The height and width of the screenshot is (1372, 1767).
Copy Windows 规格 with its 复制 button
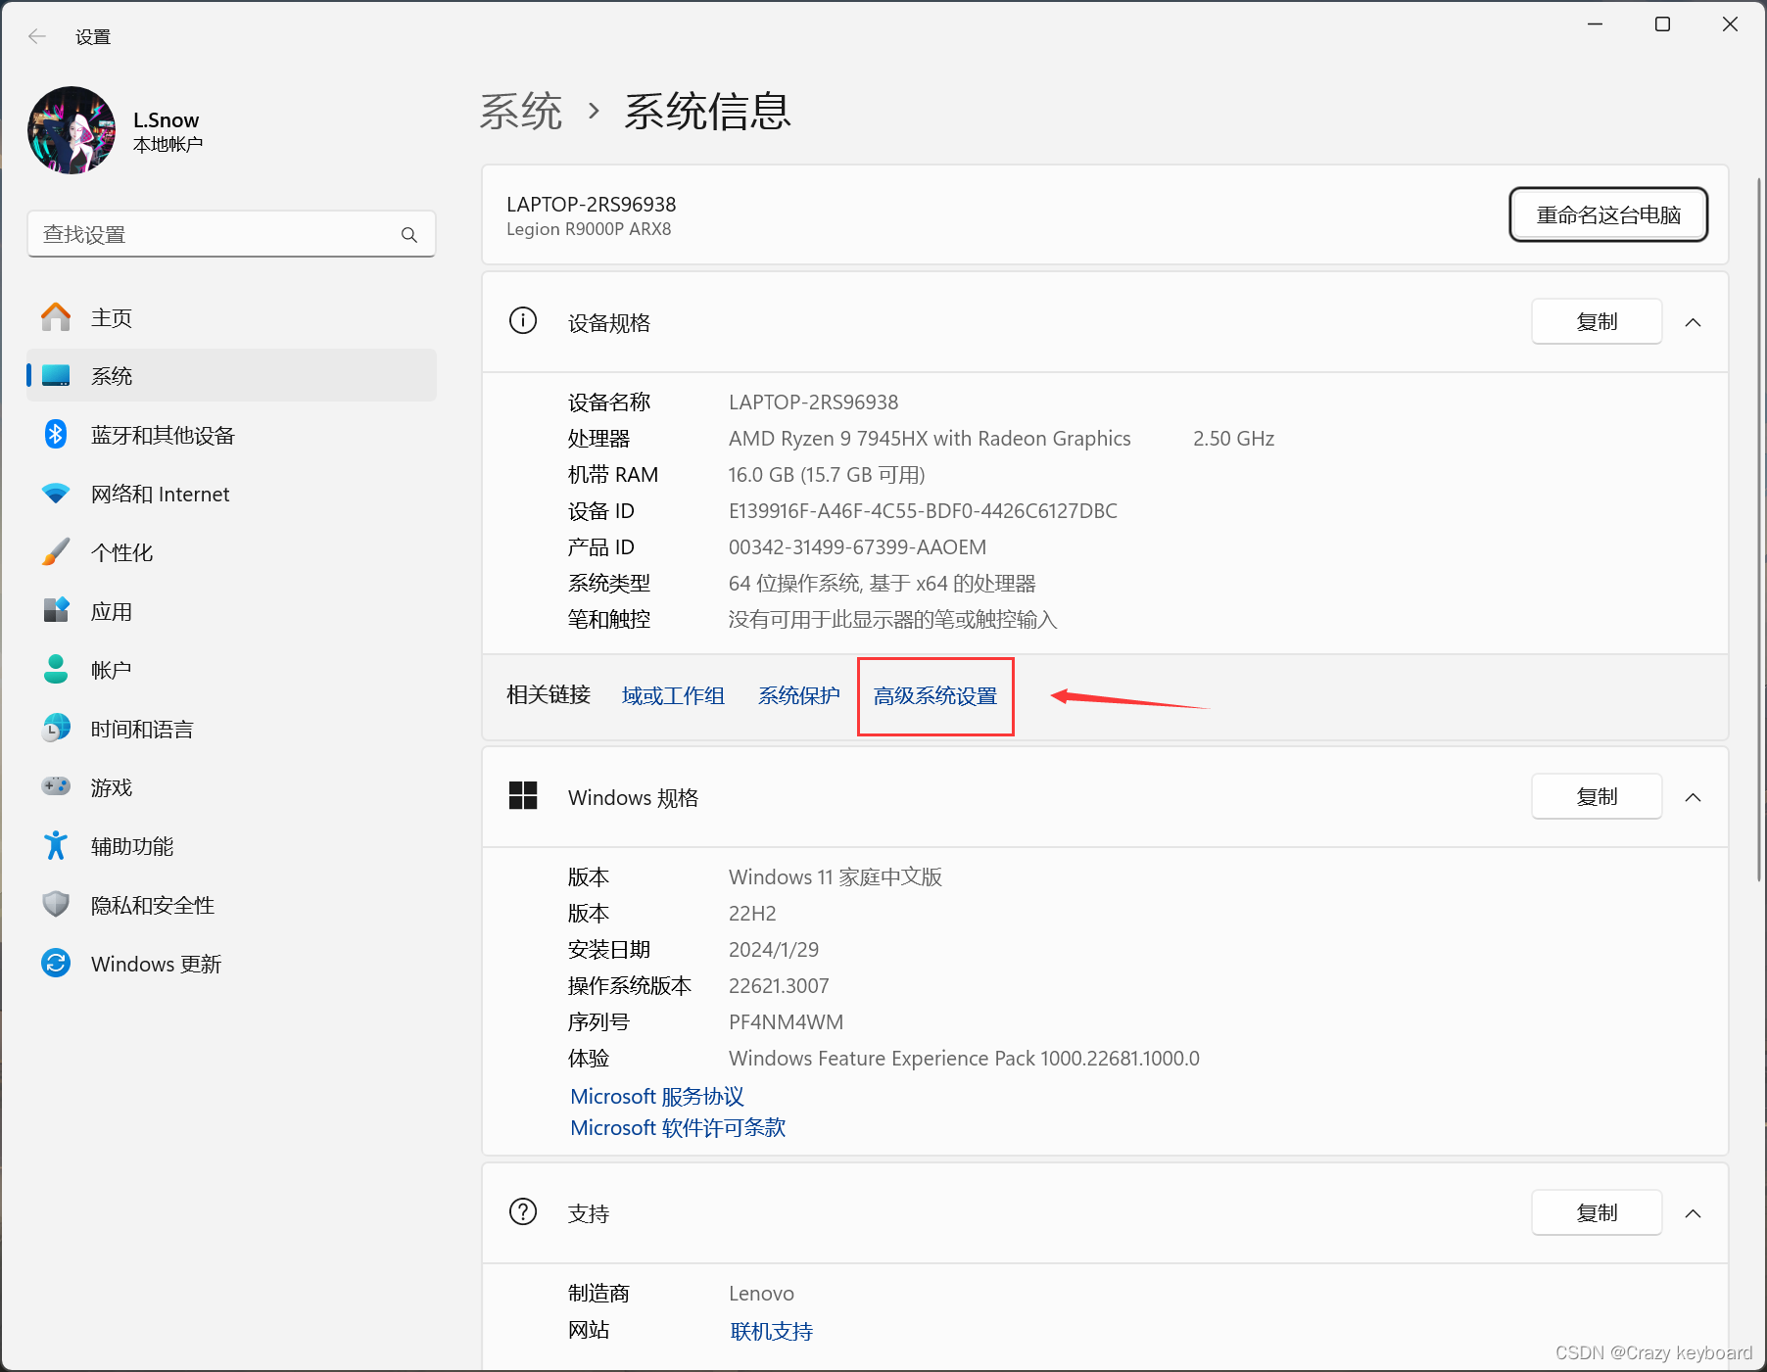[1597, 796]
